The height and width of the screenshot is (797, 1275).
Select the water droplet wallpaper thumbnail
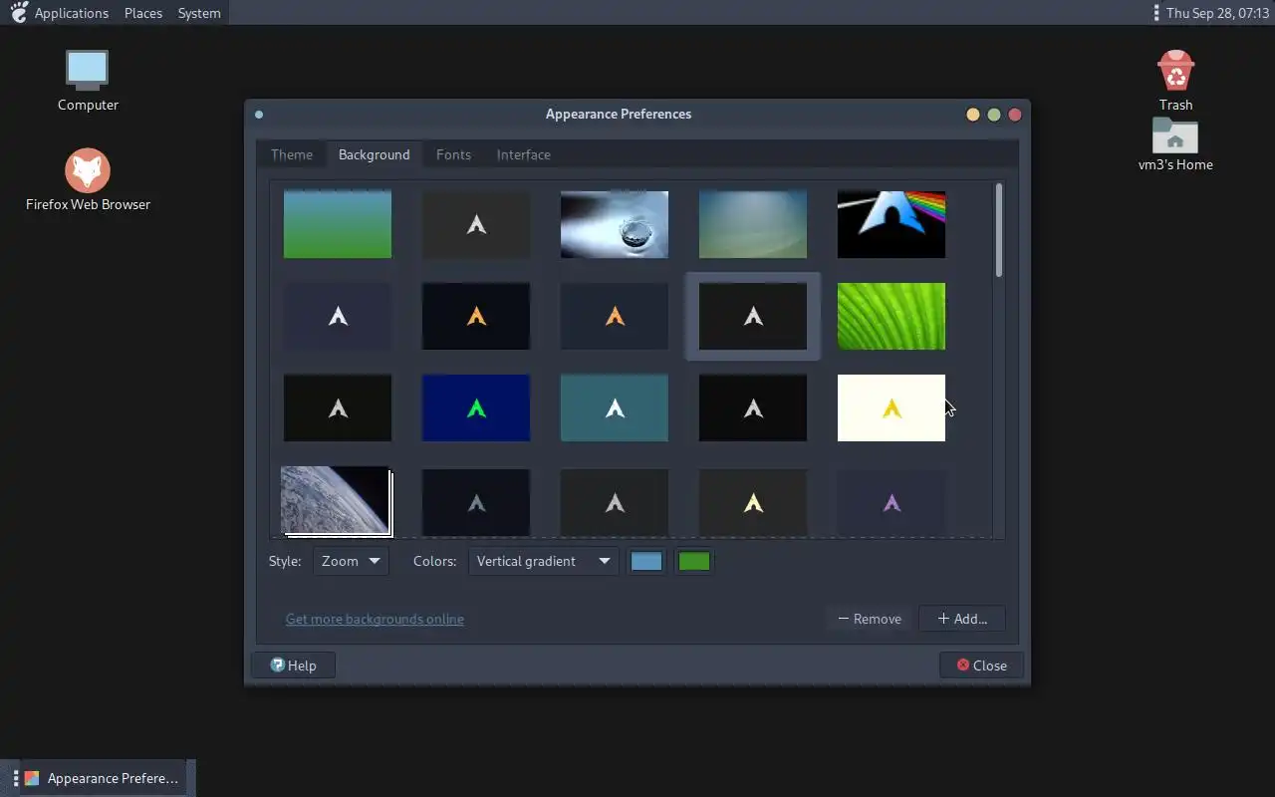point(615,224)
